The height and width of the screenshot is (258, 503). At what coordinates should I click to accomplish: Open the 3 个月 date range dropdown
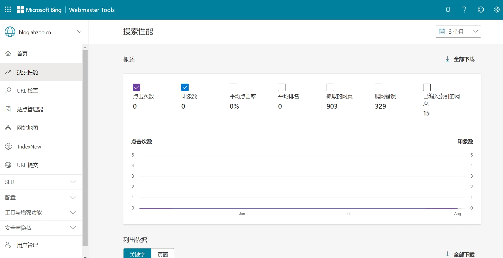pyautogui.click(x=458, y=32)
